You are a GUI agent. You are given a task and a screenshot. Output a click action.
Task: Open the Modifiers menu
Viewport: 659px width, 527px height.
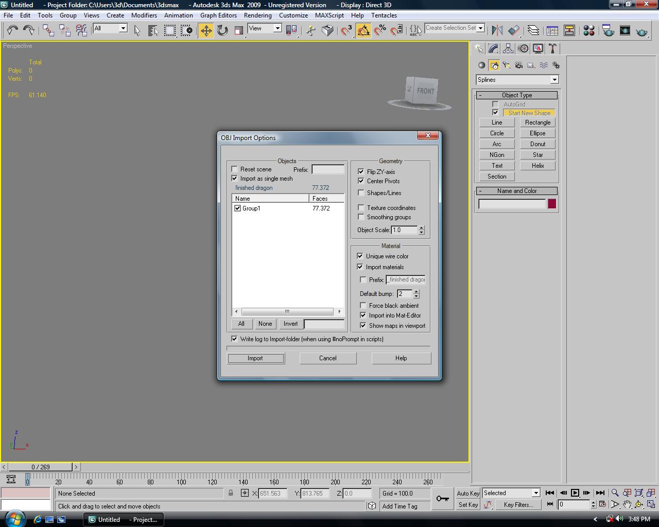pos(144,15)
